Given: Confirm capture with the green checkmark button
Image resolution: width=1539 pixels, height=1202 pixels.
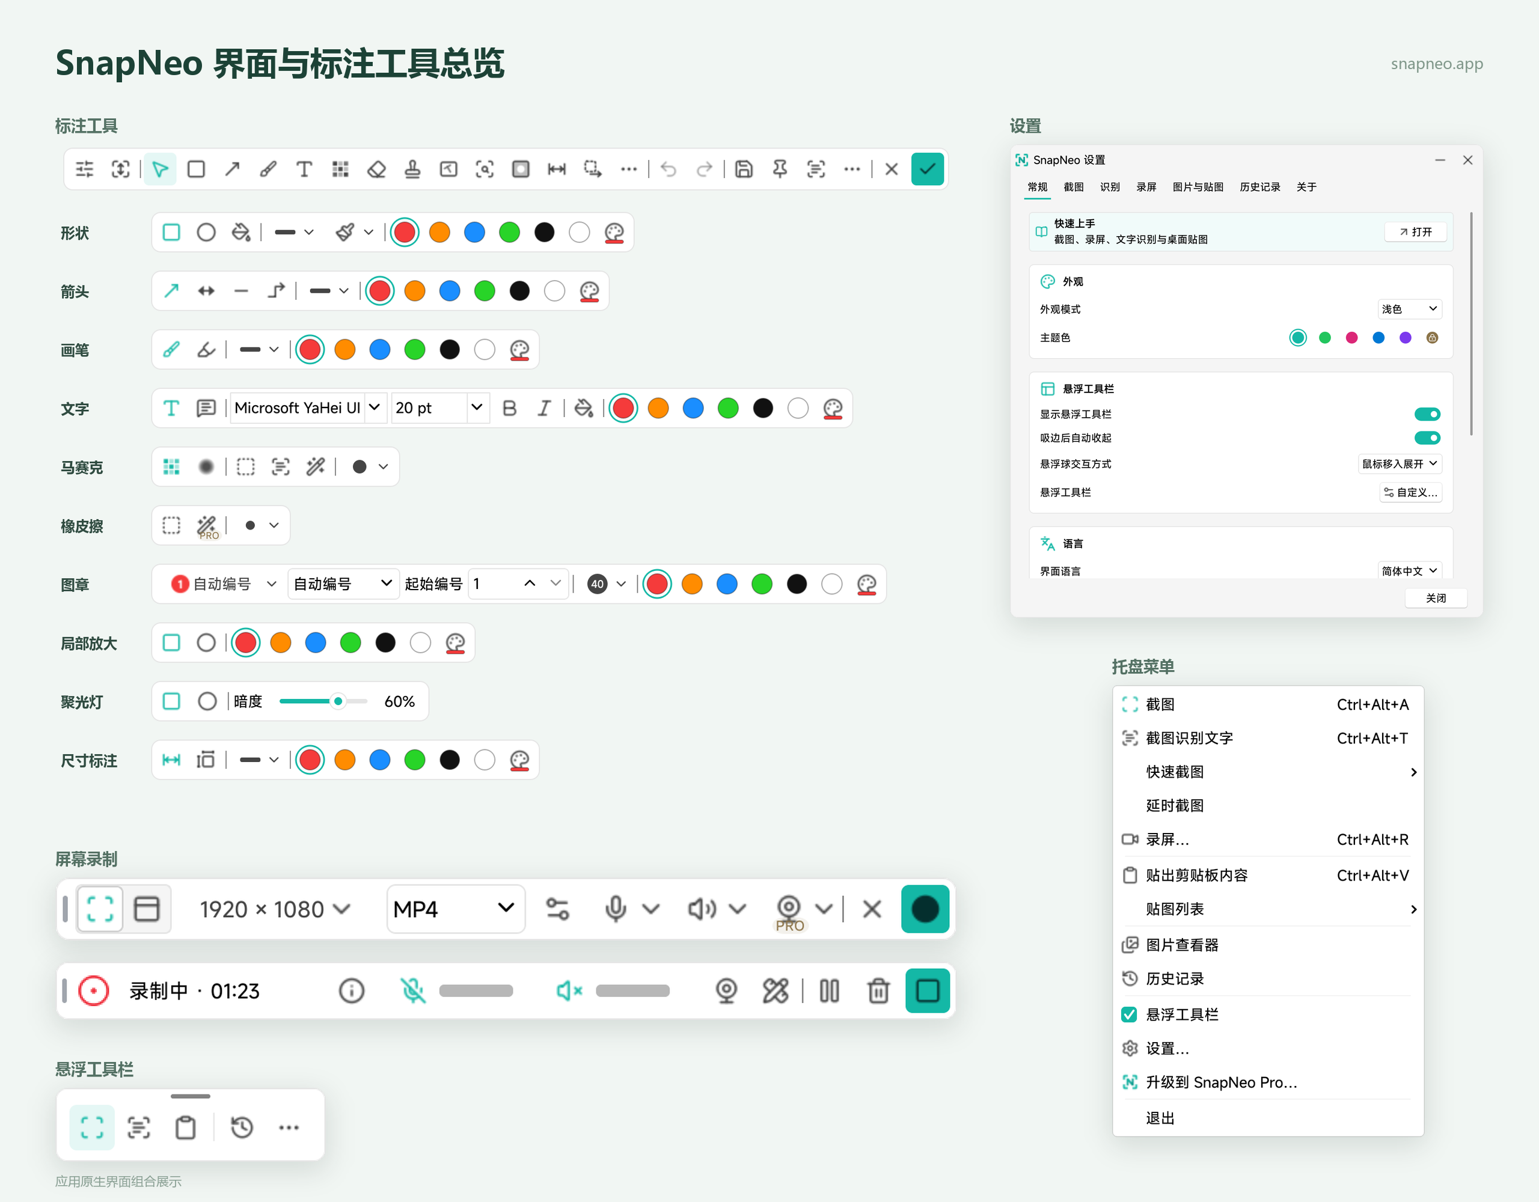Looking at the screenshot, I should 928,169.
